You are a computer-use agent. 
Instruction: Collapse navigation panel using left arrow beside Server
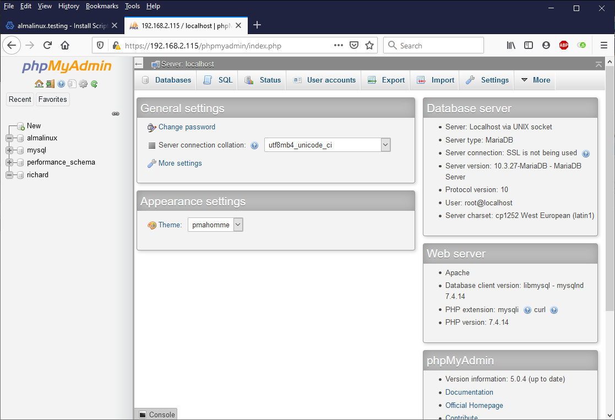138,64
